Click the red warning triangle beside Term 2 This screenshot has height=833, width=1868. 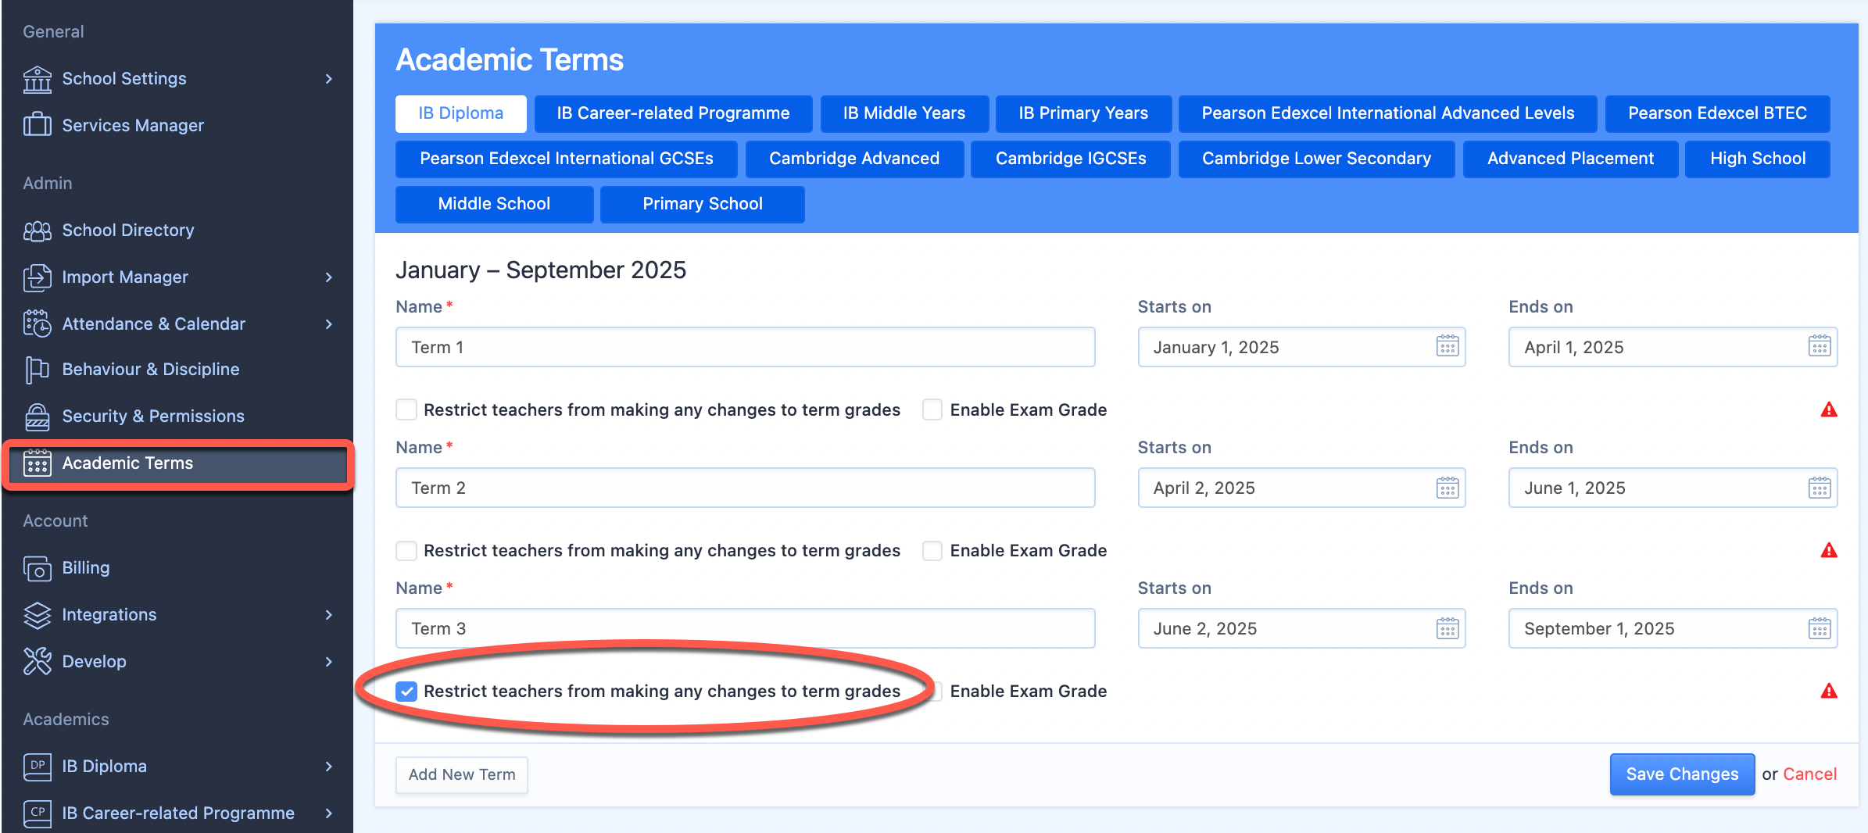point(1830,550)
